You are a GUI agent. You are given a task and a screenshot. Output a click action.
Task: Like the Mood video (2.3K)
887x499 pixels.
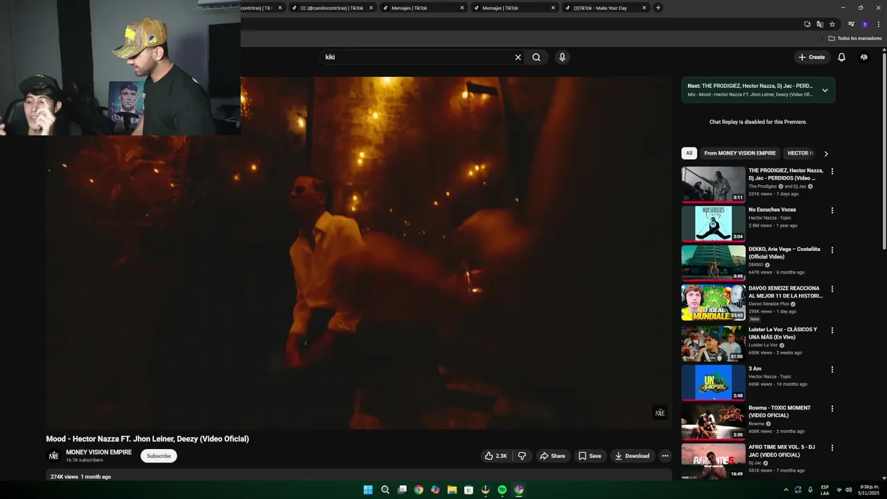pyautogui.click(x=496, y=456)
